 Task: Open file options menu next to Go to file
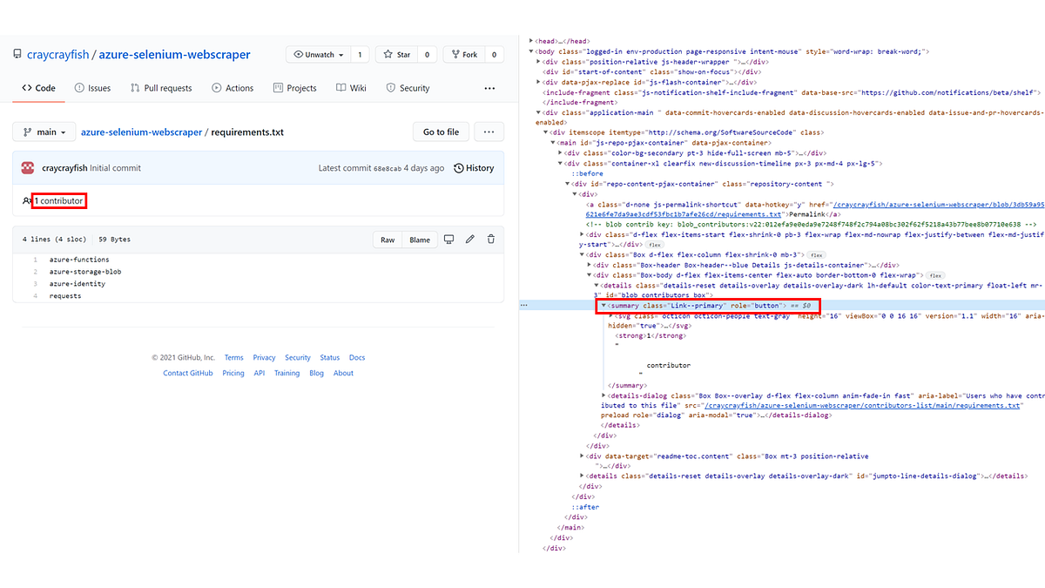489,131
